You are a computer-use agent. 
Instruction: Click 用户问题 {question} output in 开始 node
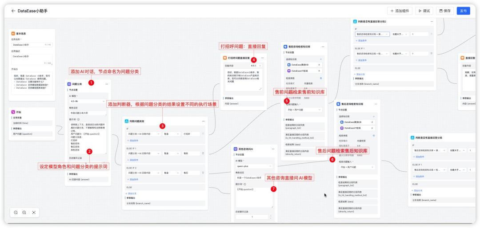(x=32, y=134)
